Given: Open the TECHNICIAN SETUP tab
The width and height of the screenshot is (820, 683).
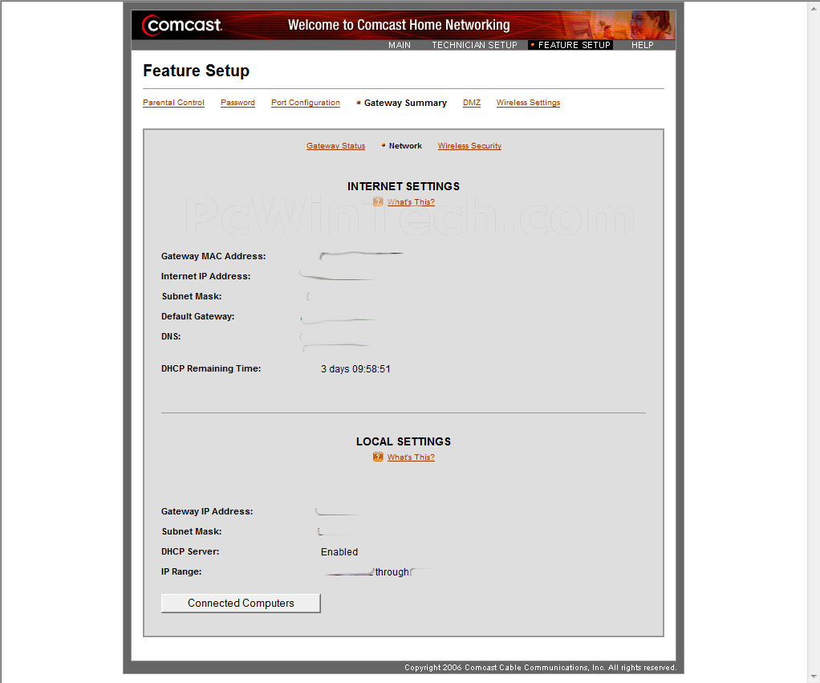Looking at the screenshot, I should tap(474, 45).
